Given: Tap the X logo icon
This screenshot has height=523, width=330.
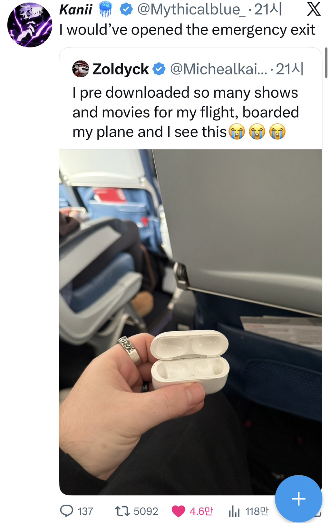Looking at the screenshot, I should (314, 9).
